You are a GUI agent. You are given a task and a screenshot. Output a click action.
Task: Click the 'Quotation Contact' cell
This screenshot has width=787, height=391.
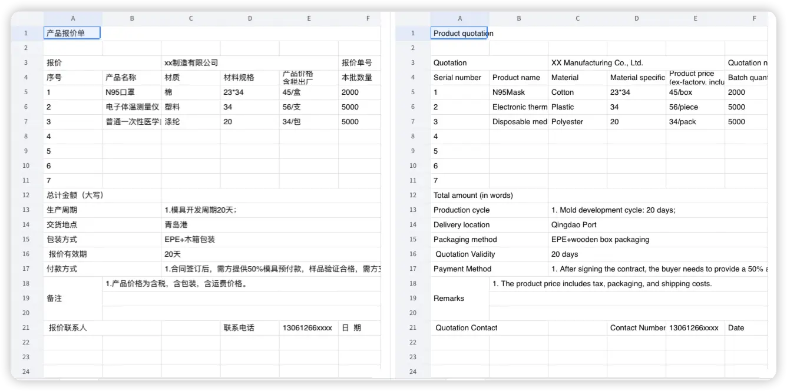(489, 327)
